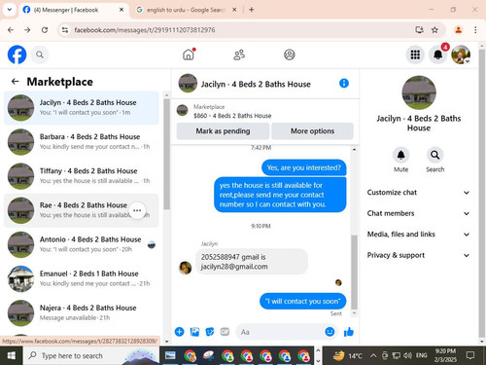Open the Chrome three-dot menu
This screenshot has width=486, height=365.
pyautogui.click(x=475, y=30)
